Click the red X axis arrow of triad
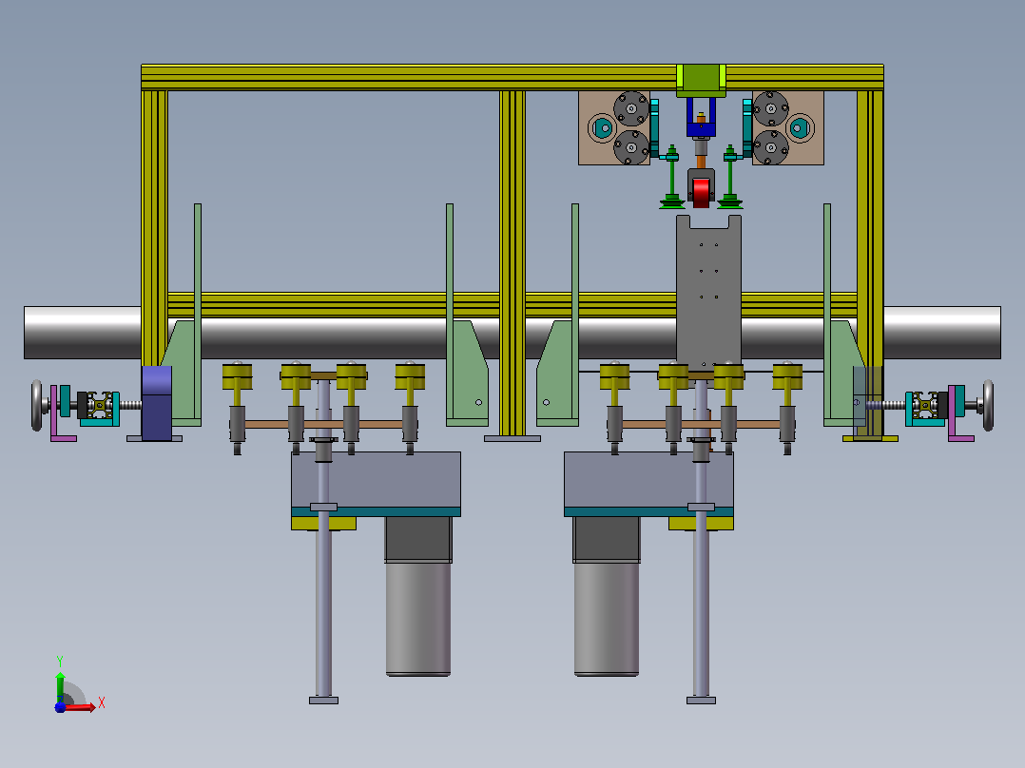 click(82, 707)
